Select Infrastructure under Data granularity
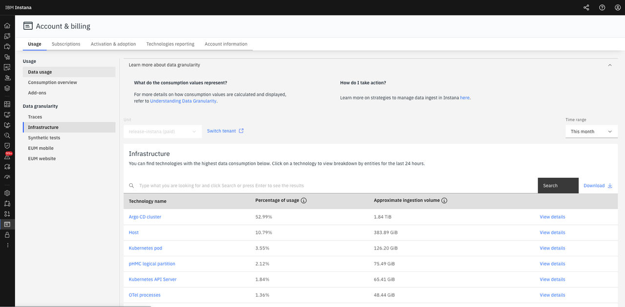Screen dimensions: 625x307 [69, 127]
